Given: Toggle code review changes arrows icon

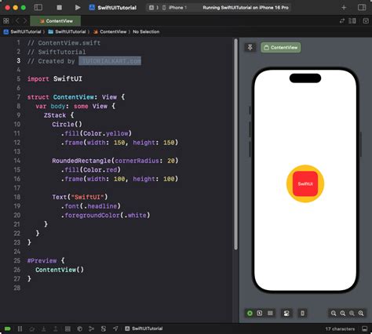Looking at the screenshot, I should (342, 21).
